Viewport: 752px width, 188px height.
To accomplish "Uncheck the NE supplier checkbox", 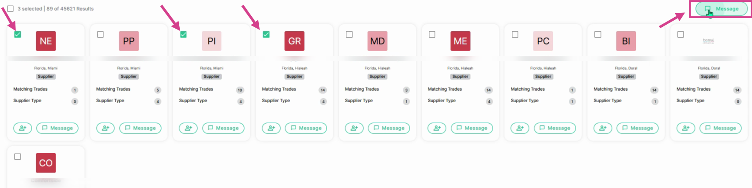I will pyautogui.click(x=18, y=34).
